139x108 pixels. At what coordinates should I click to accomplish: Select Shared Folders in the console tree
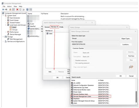pos(15,23)
